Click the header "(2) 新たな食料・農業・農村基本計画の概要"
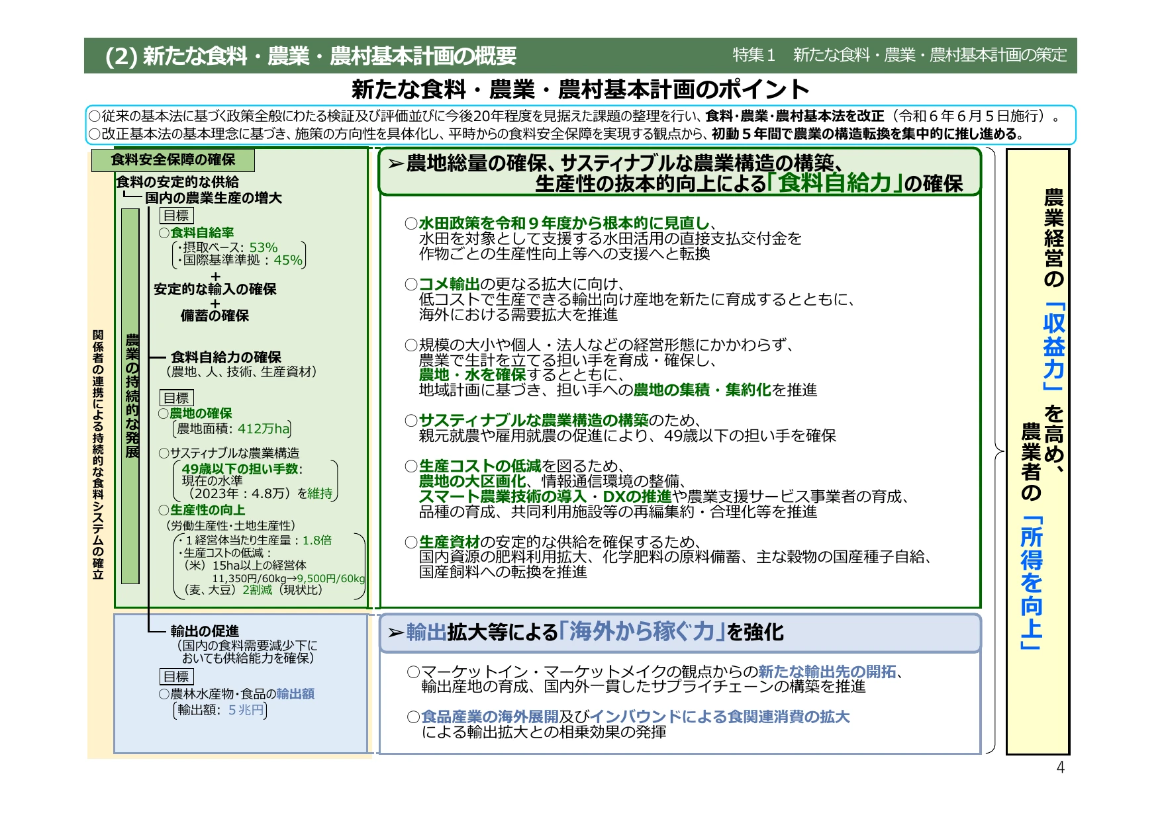 pyautogui.click(x=310, y=56)
